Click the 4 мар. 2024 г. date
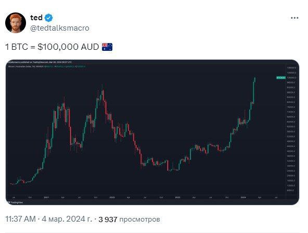This screenshot has height=233, width=308. [67, 219]
